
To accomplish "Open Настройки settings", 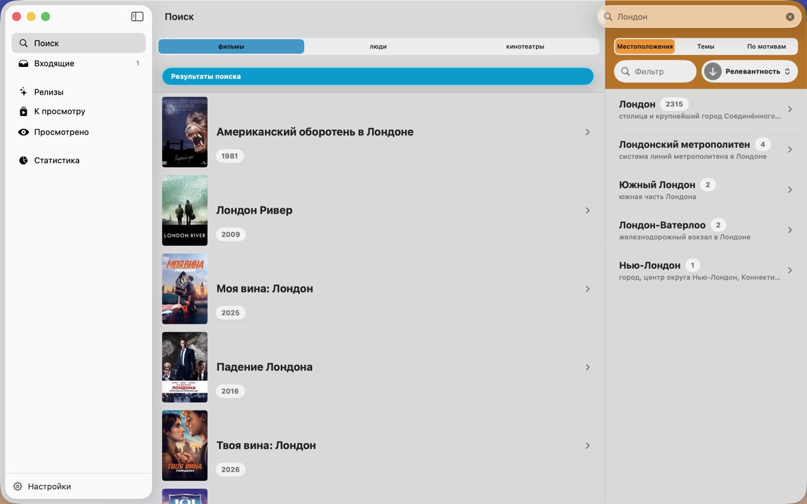I will [42, 487].
